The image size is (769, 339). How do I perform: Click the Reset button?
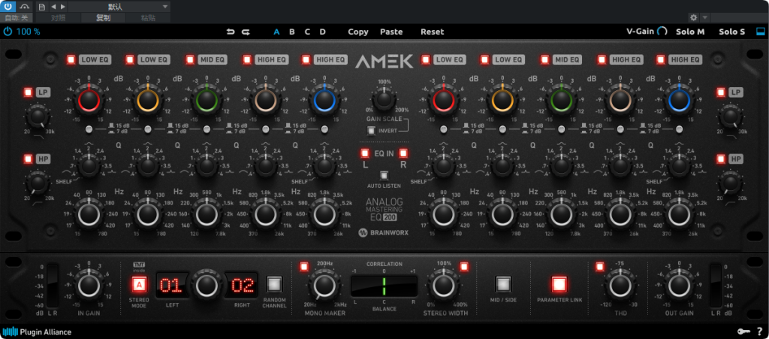pyautogui.click(x=432, y=32)
